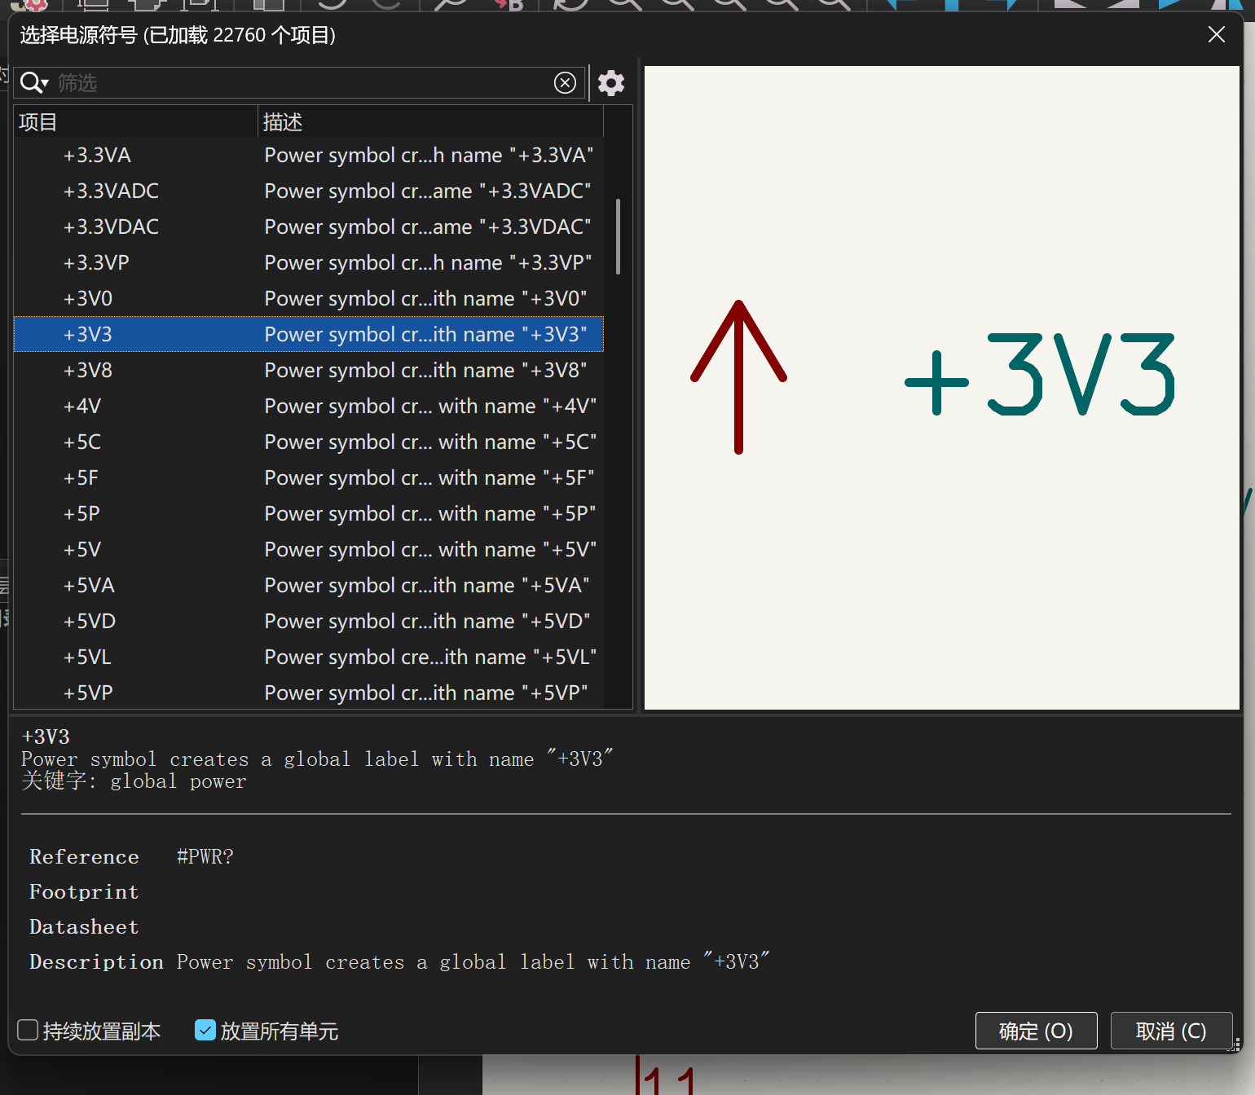Select the +3V8 power symbol
Image resolution: width=1255 pixels, height=1095 pixels.
(308, 370)
